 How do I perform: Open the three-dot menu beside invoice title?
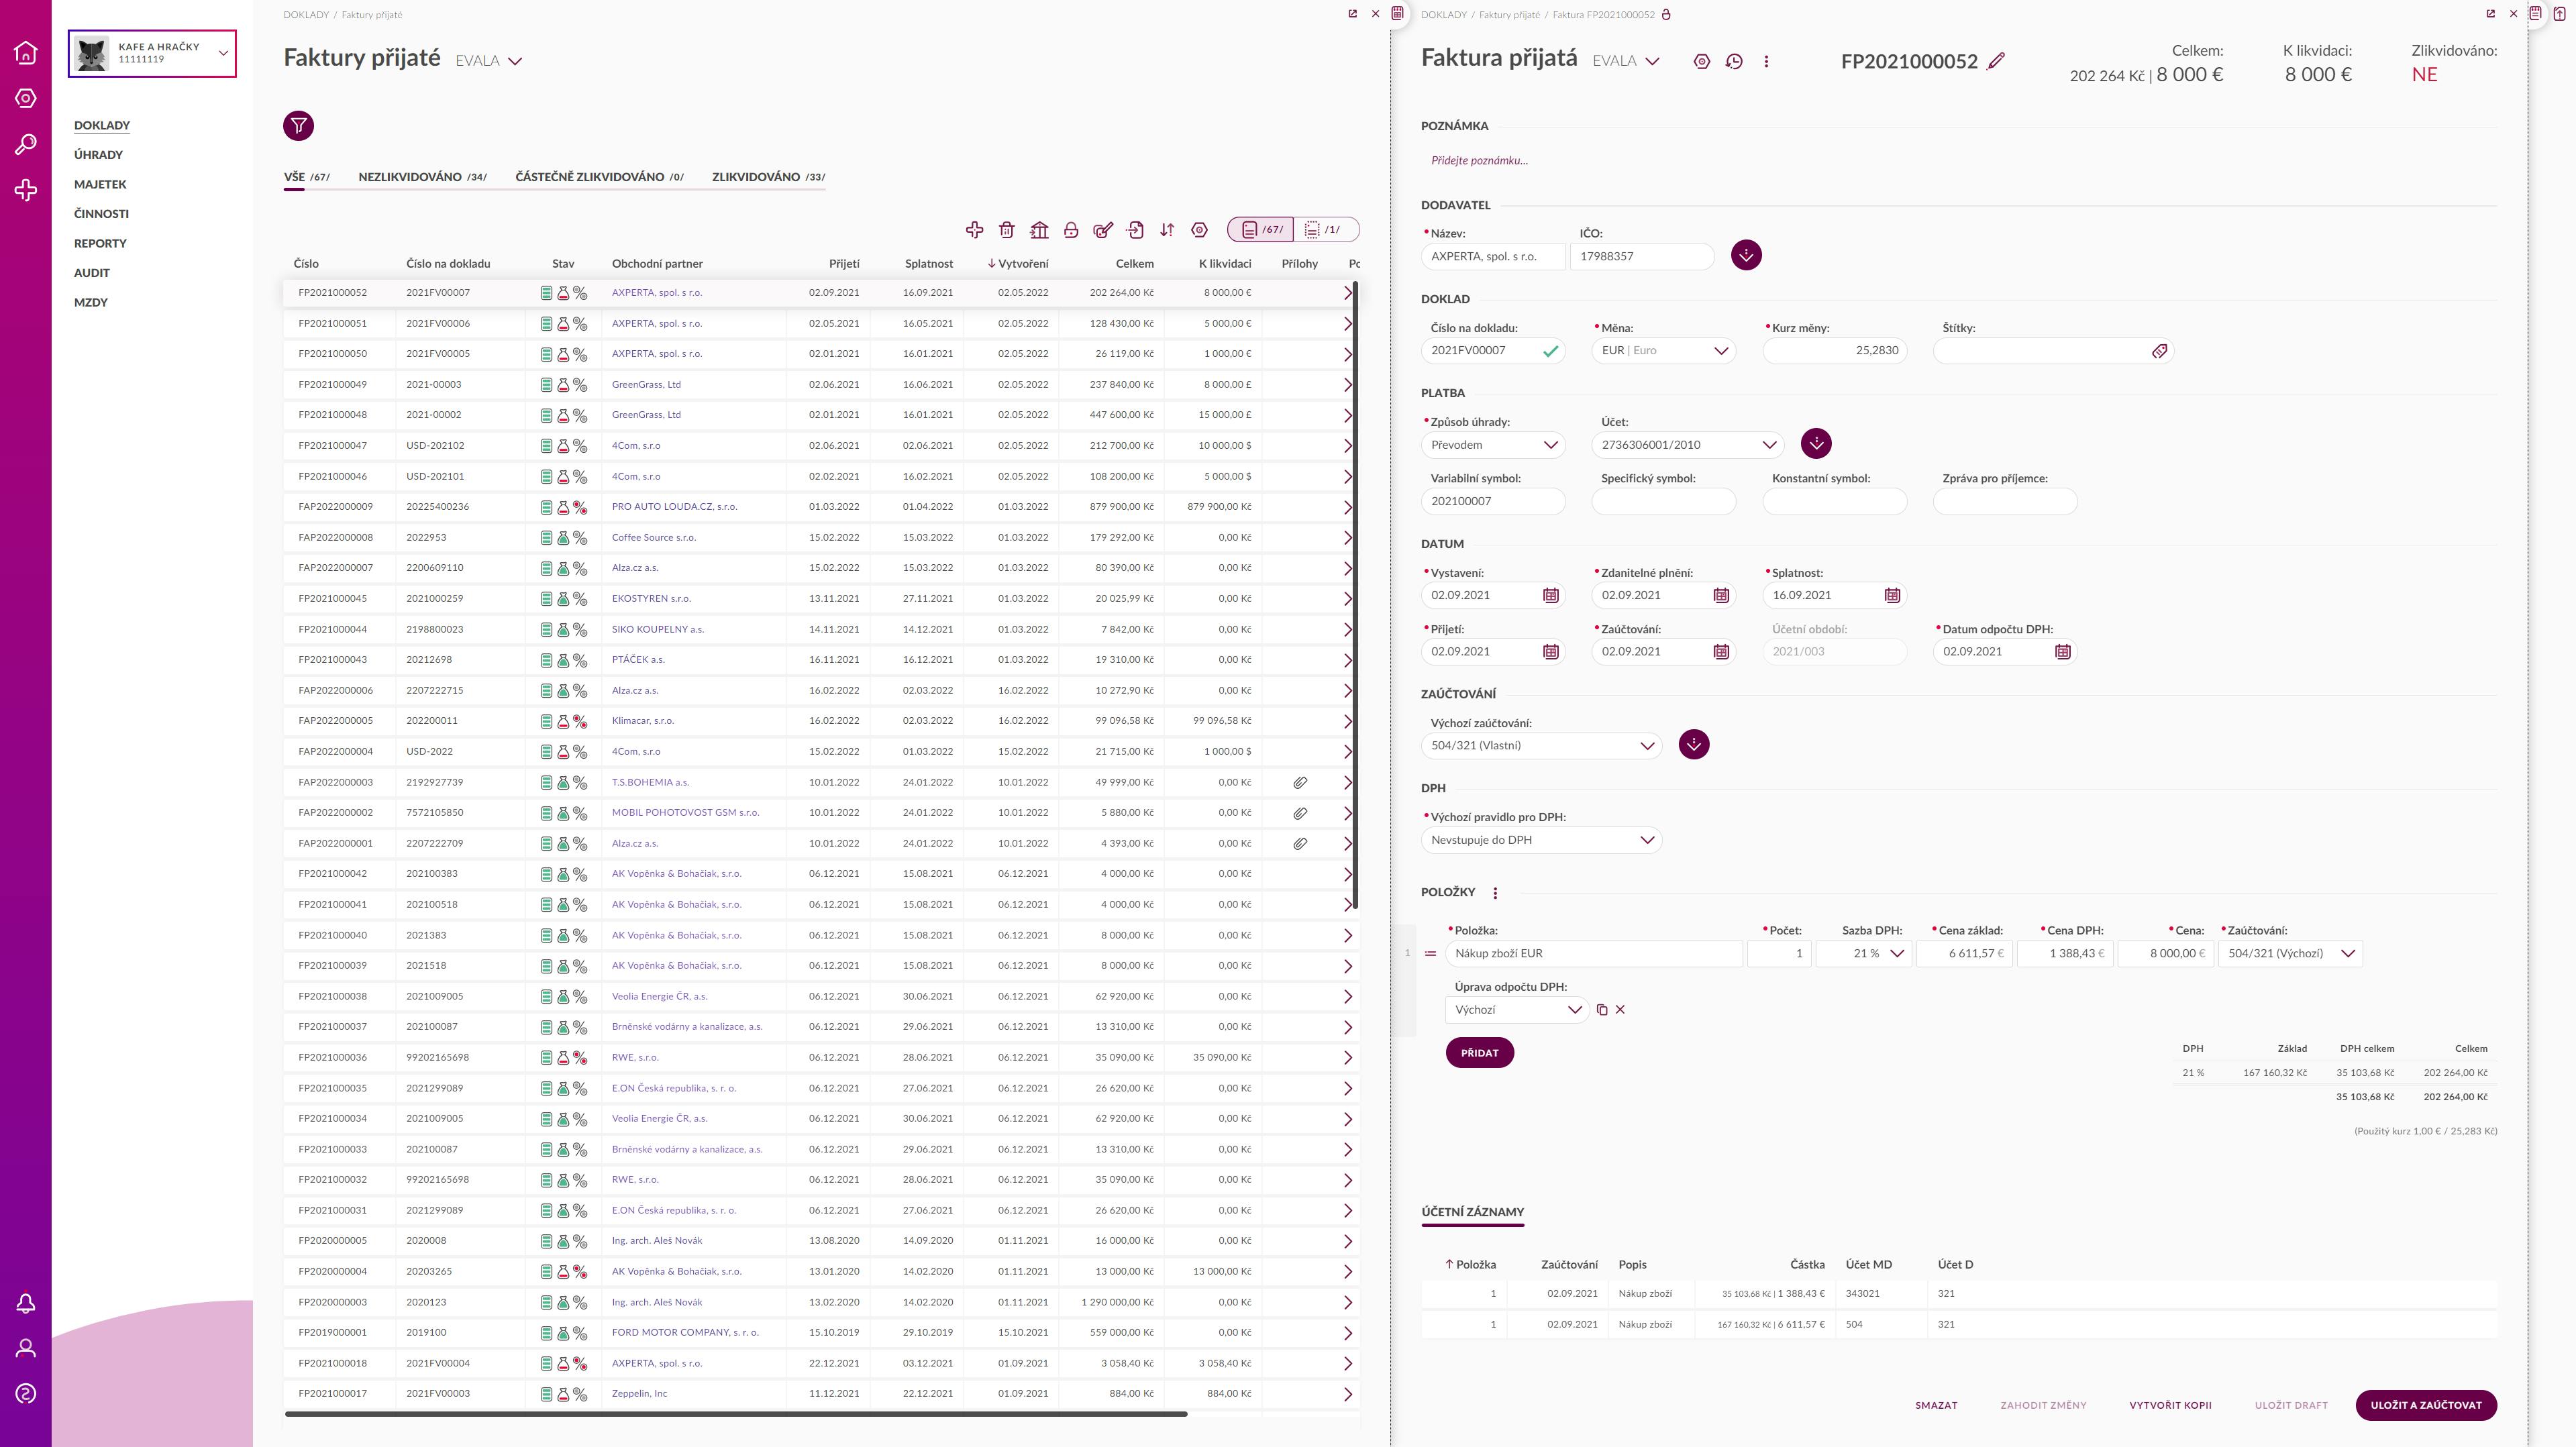point(1766,61)
